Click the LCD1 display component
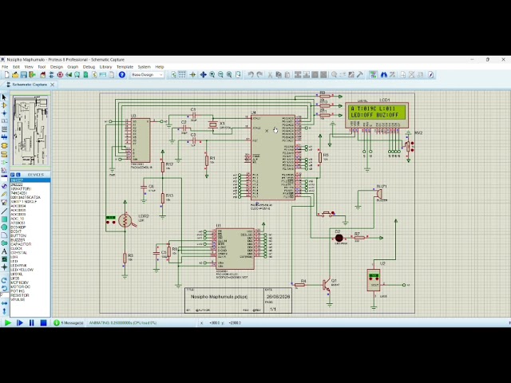Image resolution: width=511 pixels, height=383 pixels. [377, 115]
